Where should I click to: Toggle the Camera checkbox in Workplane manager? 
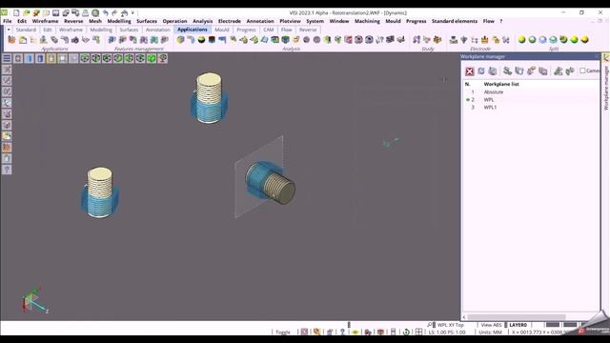(x=582, y=71)
